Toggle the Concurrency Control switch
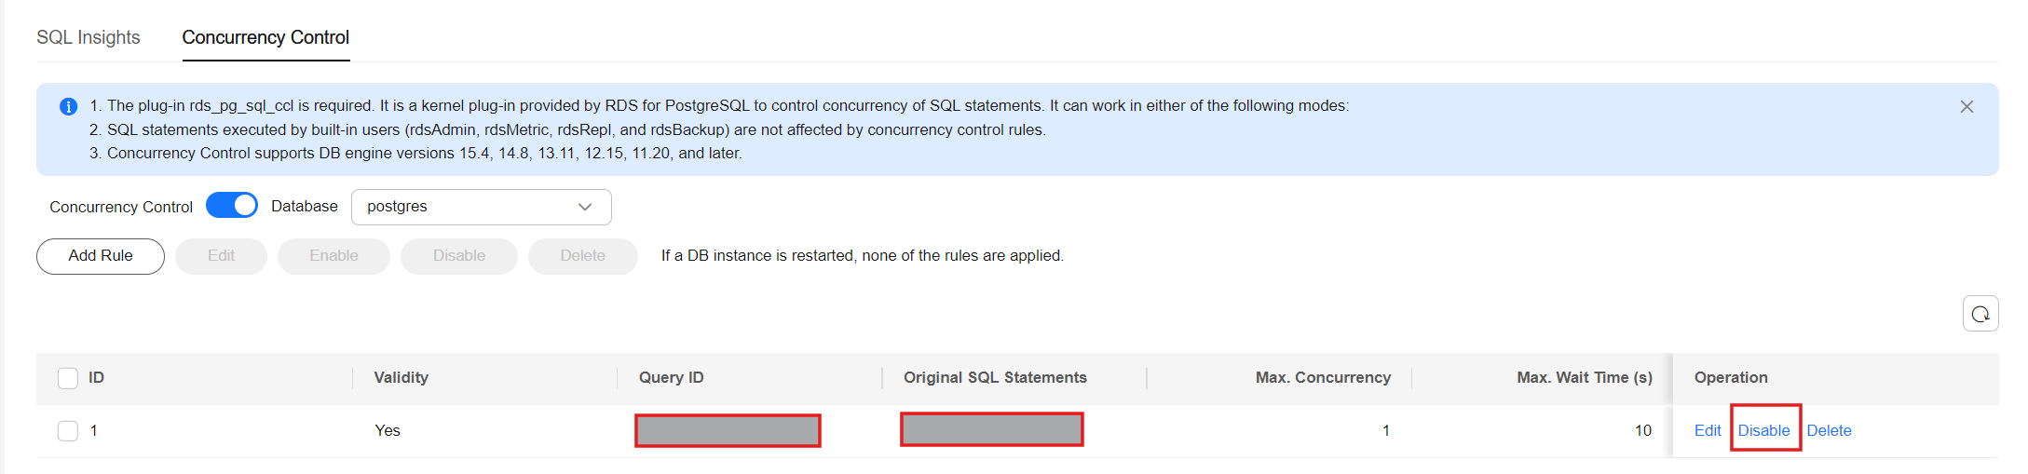 [x=232, y=206]
